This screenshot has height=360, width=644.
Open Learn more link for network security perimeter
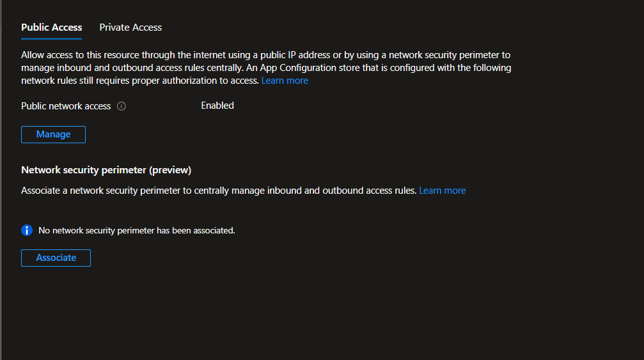(443, 191)
